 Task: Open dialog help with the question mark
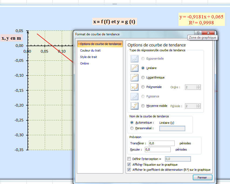198,33
